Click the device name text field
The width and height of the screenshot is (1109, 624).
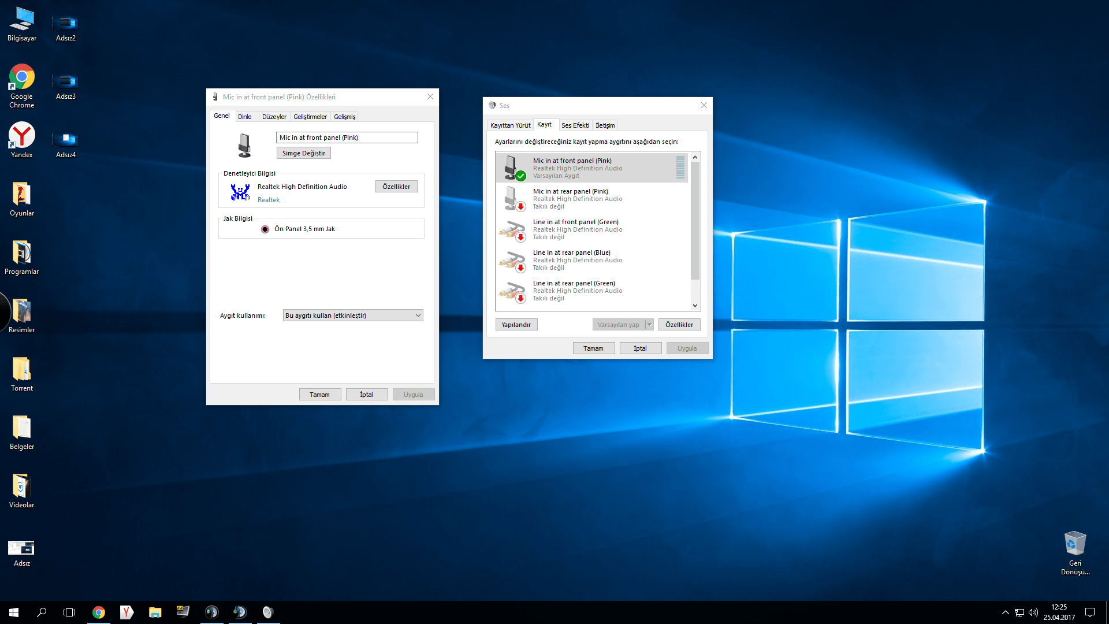(347, 138)
